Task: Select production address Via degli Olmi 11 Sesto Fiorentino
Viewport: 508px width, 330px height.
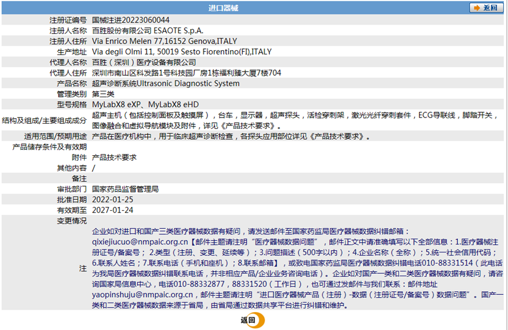Action: (x=182, y=52)
